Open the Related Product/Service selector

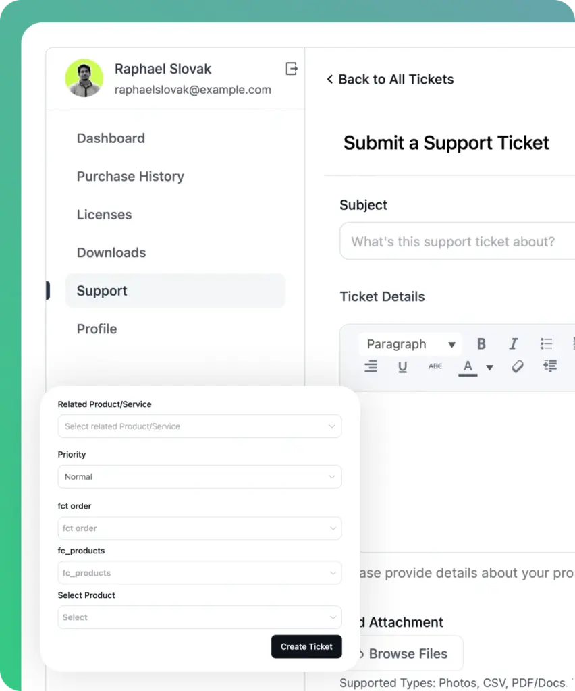pyautogui.click(x=199, y=426)
